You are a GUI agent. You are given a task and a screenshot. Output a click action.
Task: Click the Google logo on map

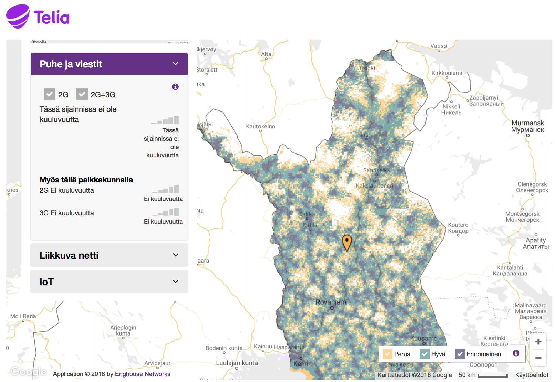(28, 372)
